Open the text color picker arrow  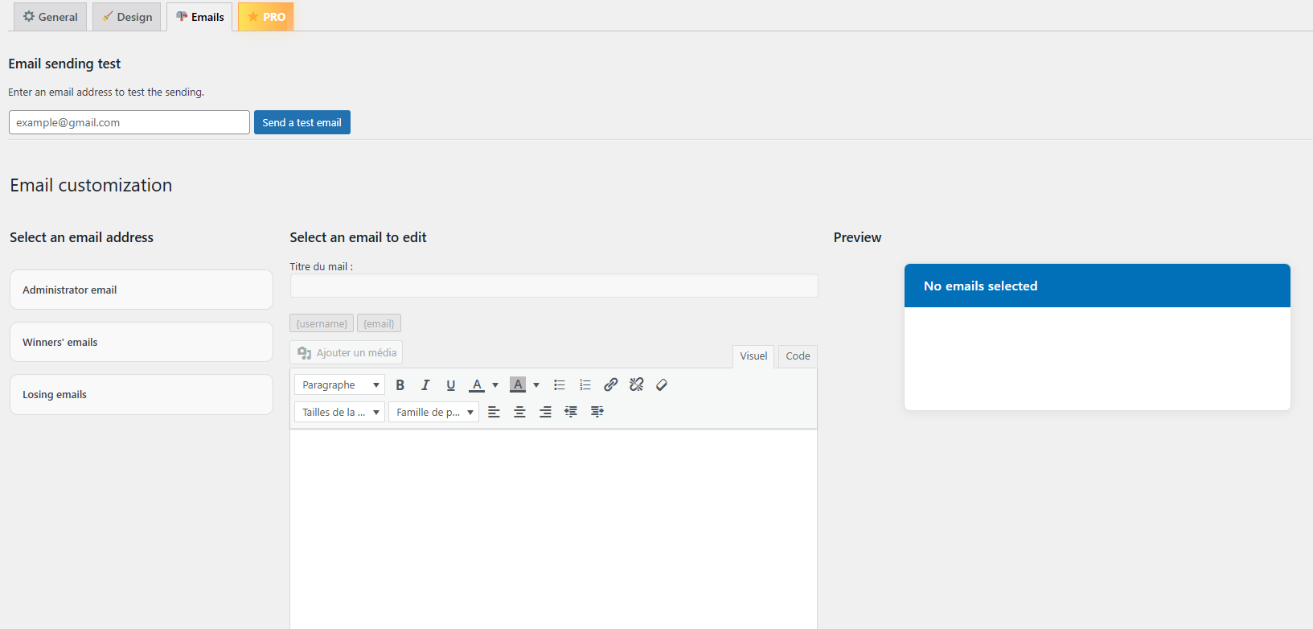495,385
